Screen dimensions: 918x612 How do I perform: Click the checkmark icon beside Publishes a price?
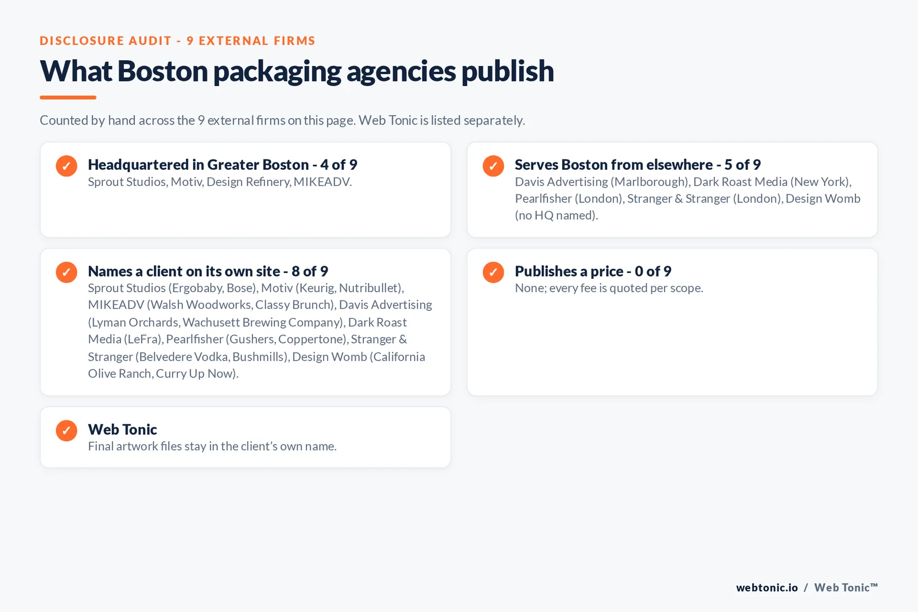click(x=493, y=272)
